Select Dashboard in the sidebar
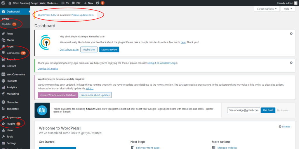The width and height of the screenshot is (299, 149). [x=15, y=11]
